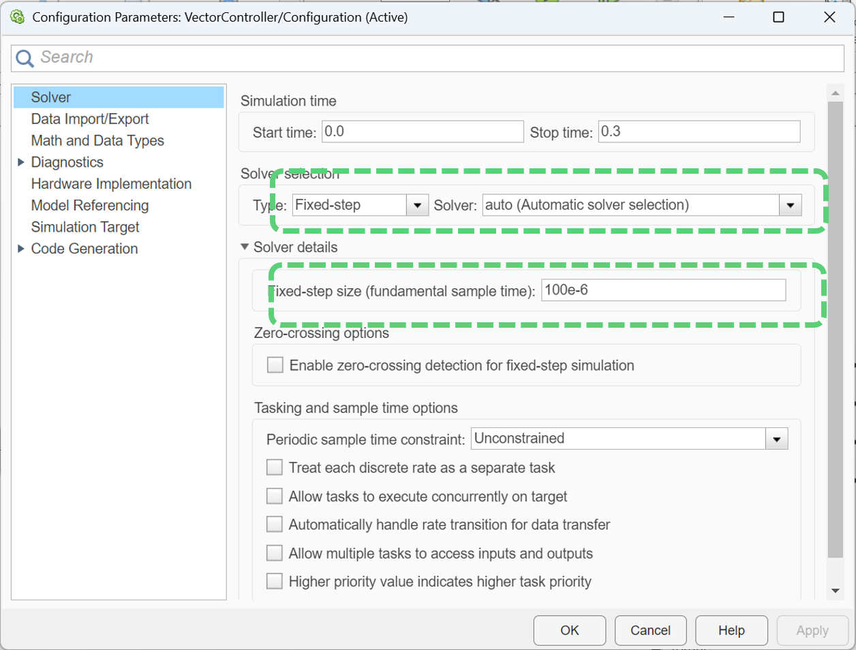The width and height of the screenshot is (856, 650).
Task: Open the Hardware Implementation pane
Action: click(111, 184)
